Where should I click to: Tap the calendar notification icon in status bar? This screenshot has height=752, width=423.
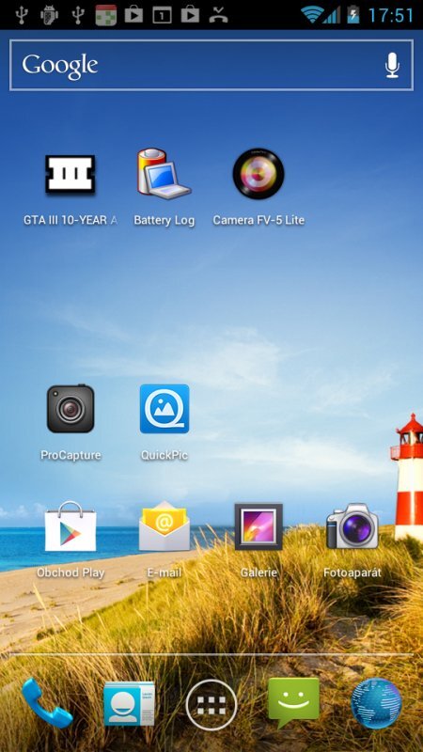coord(106,15)
